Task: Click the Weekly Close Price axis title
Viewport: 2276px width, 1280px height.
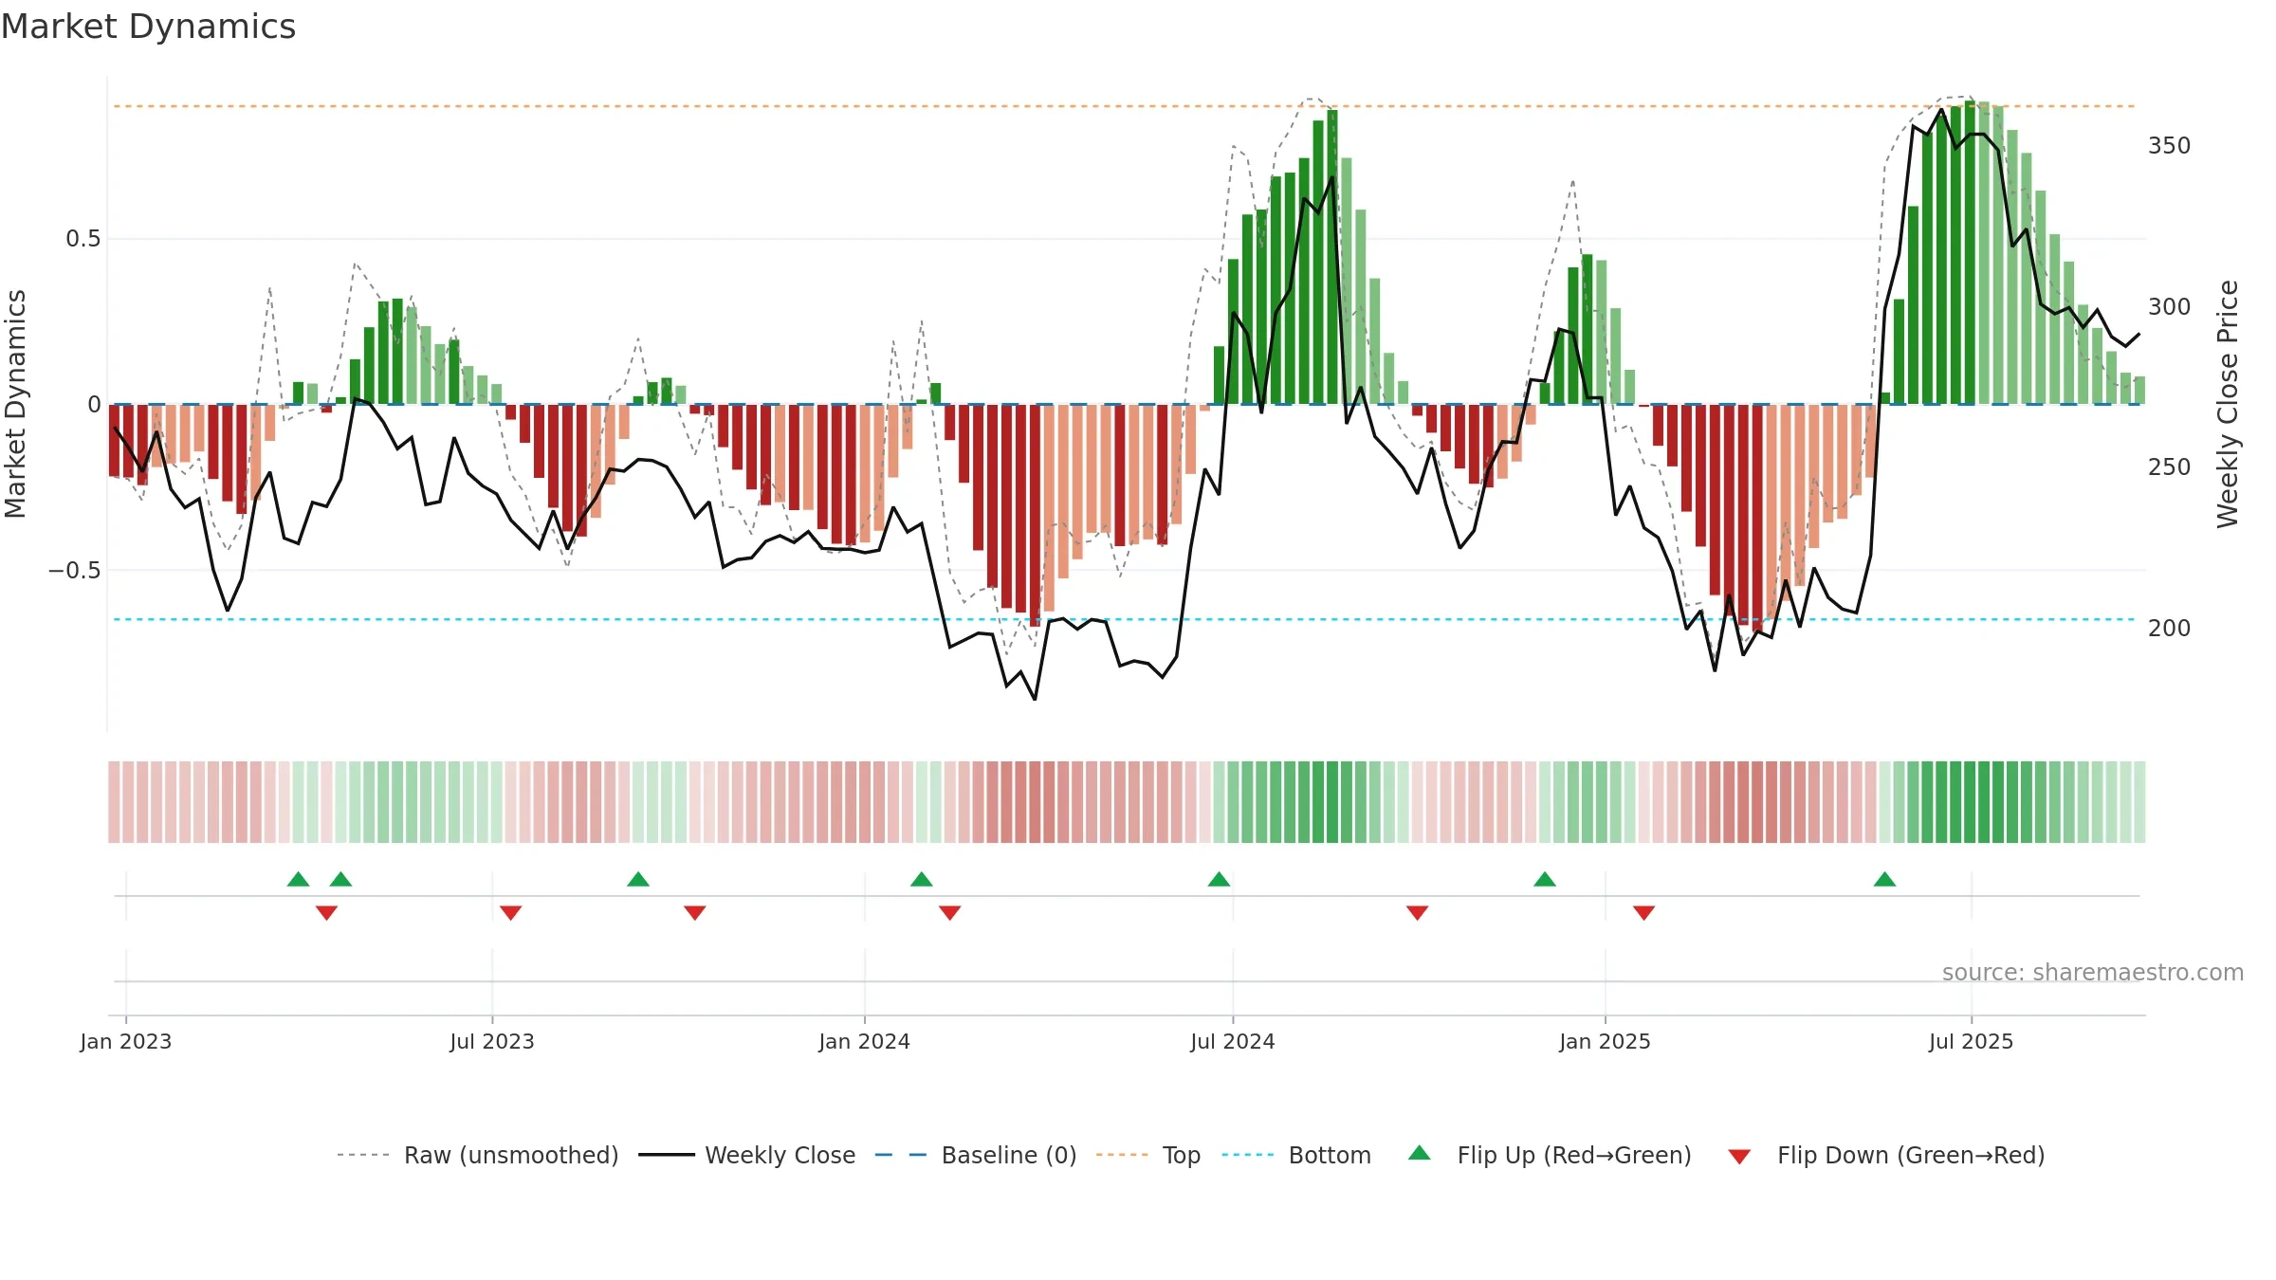Action: pyautogui.click(x=2228, y=404)
